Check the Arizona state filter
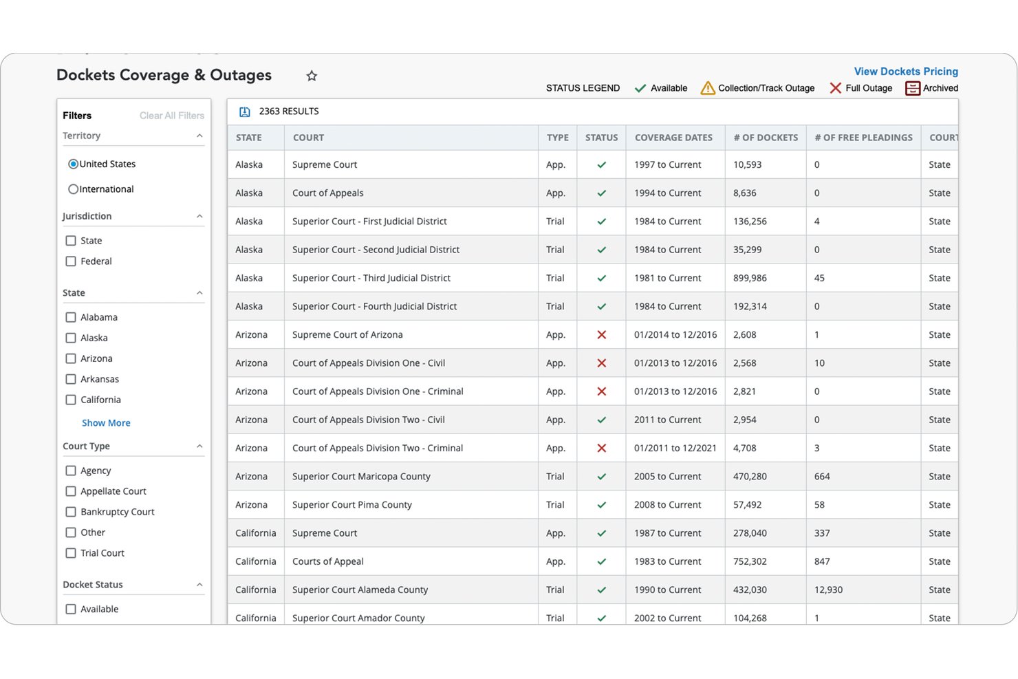Image resolution: width=1018 pixels, height=679 pixels. [x=70, y=358]
